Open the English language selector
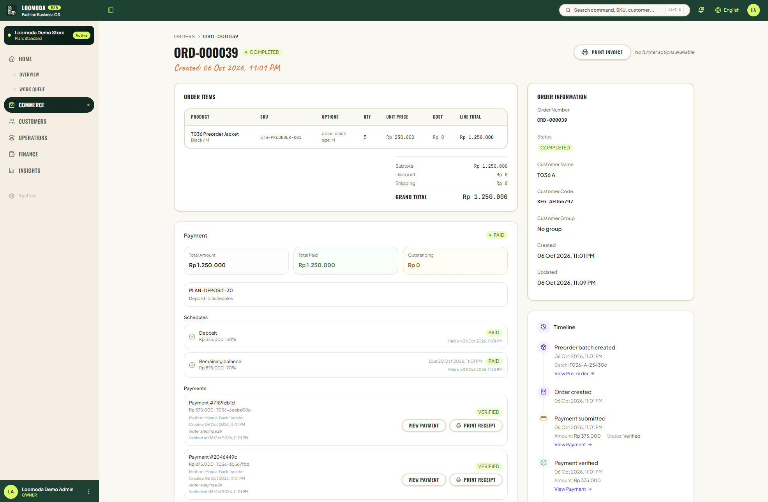Viewport: 768px width, 502px height. tap(727, 10)
